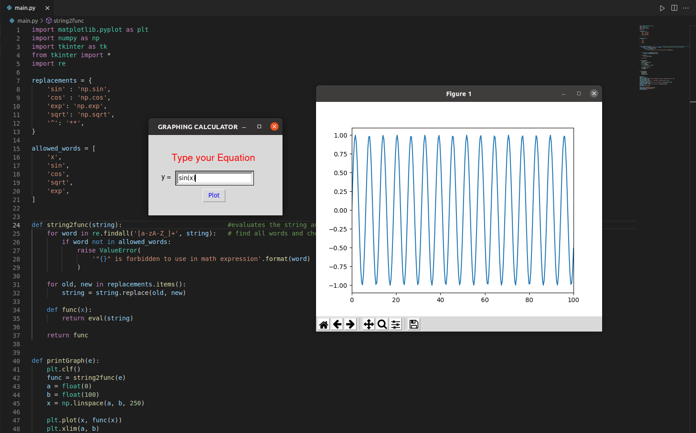
Task: Click the Save figure icon
Action: pos(413,324)
